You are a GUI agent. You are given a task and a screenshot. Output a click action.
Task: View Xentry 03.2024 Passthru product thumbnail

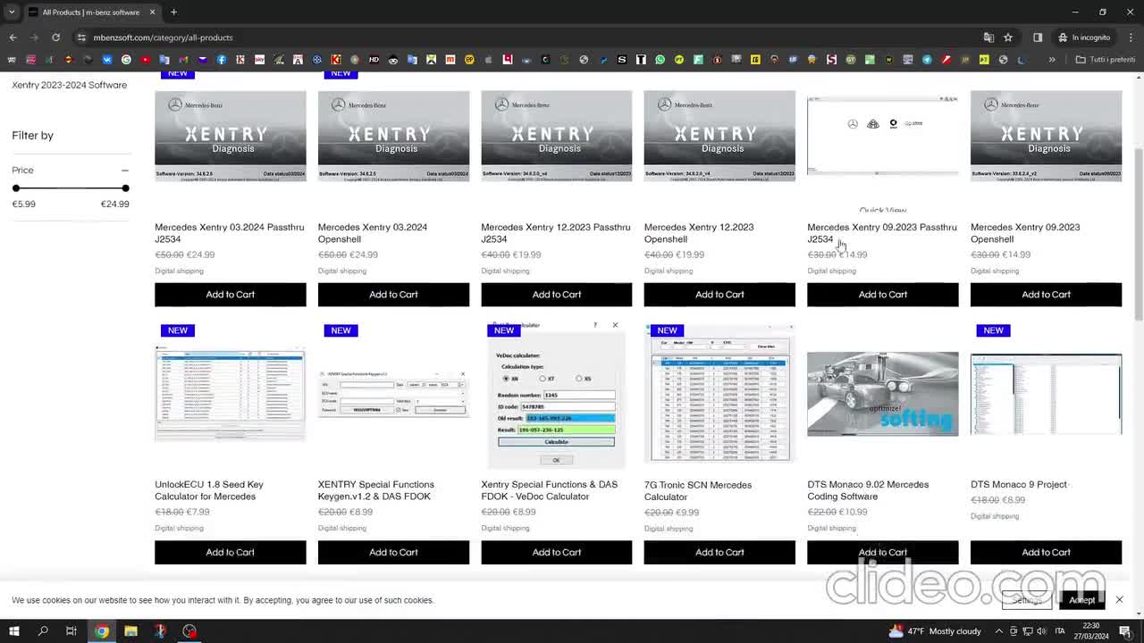[x=231, y=136]
